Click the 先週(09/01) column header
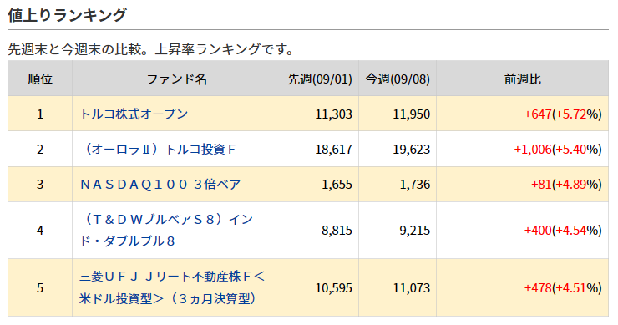The width and height of the screenshot is (618, 325). [x=320, y=79]
